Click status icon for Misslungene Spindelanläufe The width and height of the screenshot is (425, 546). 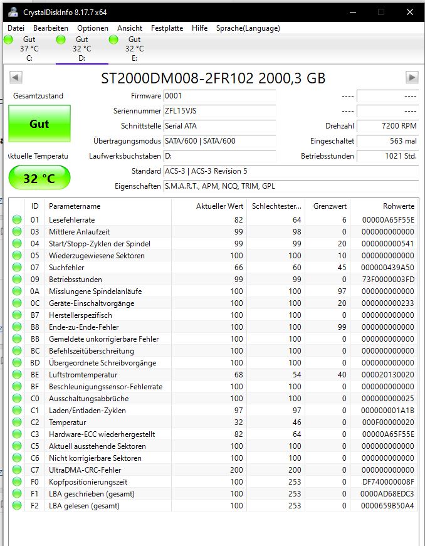pyautogui.click(x=17, y=291)
